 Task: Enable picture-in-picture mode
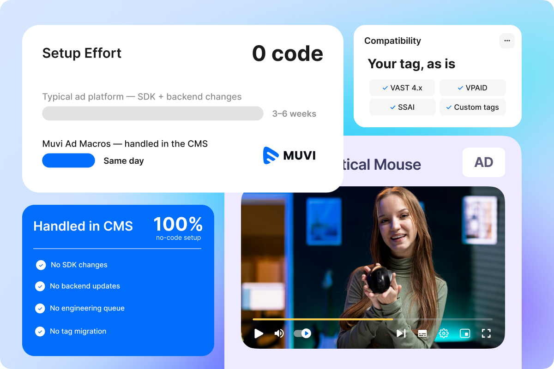point(465,333)
